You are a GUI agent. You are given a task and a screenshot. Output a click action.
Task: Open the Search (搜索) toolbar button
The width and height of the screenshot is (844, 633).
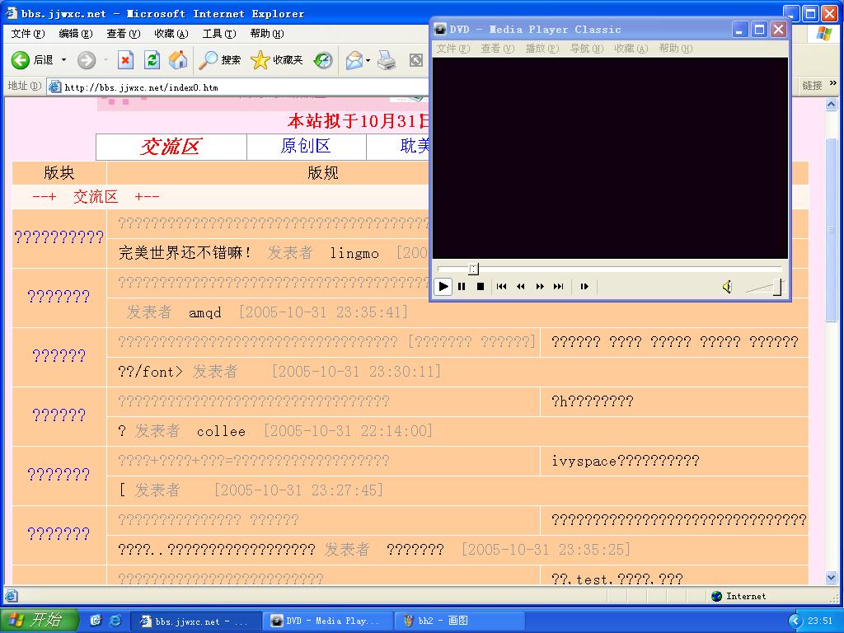tap(219, 59)
